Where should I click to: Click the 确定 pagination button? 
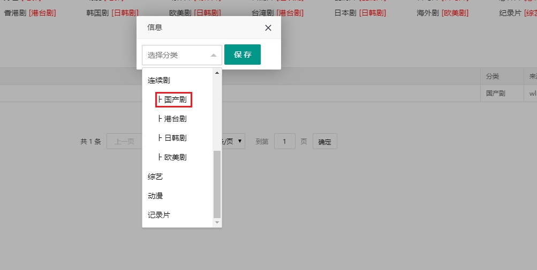coord(324,141)
